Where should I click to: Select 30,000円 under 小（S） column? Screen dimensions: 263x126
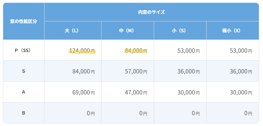coord(189,93)
